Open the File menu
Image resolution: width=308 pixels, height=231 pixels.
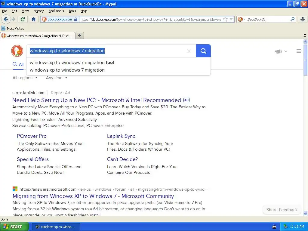5,11
